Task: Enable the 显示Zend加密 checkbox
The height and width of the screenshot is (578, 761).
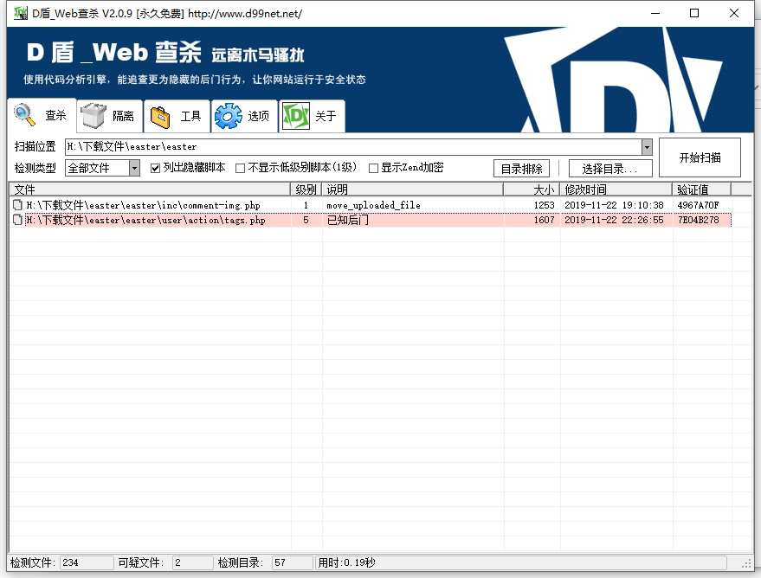Action: (x=374, y=168)
